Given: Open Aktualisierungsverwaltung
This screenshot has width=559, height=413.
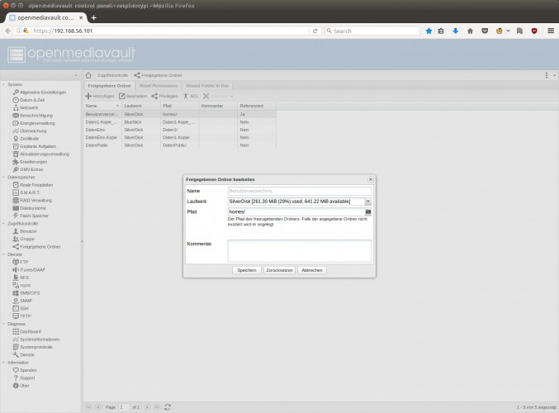Looking at the screenshot, I should 40,154.
